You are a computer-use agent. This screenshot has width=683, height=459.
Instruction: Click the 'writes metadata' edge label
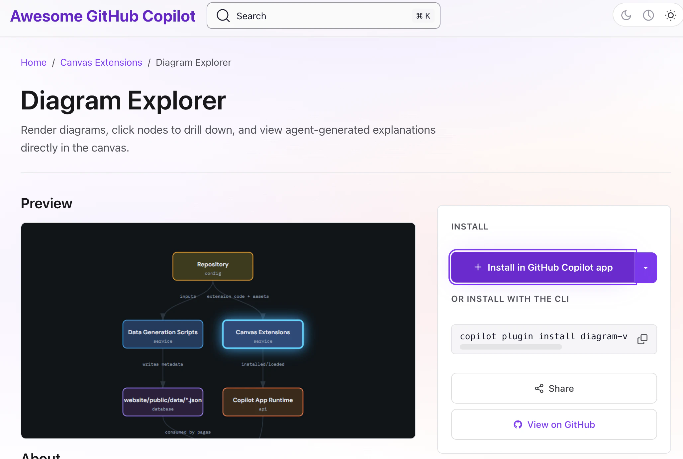pos(163,364)
